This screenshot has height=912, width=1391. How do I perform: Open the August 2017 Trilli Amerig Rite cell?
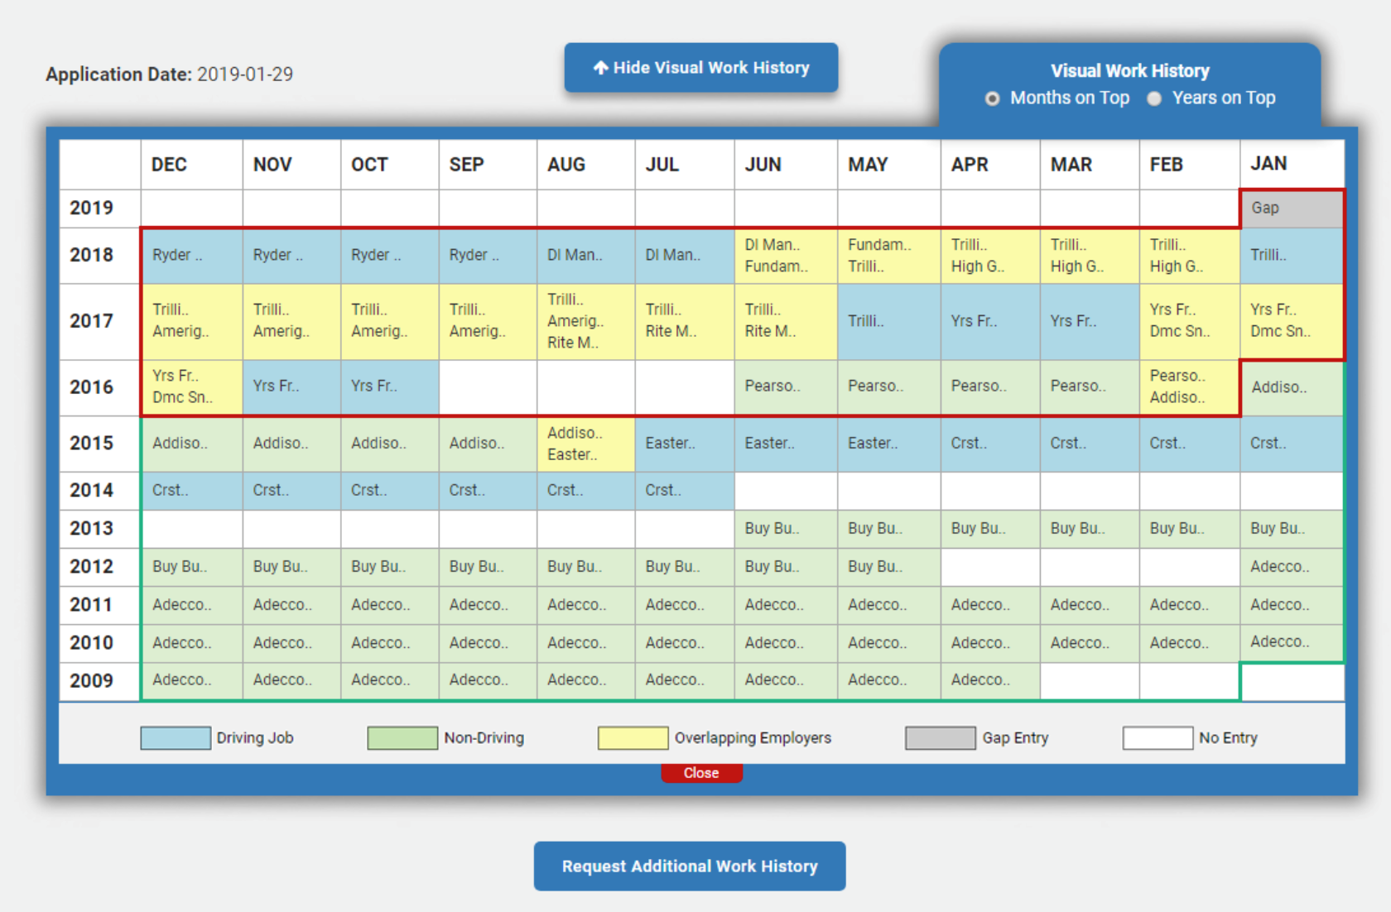[585, 321]
